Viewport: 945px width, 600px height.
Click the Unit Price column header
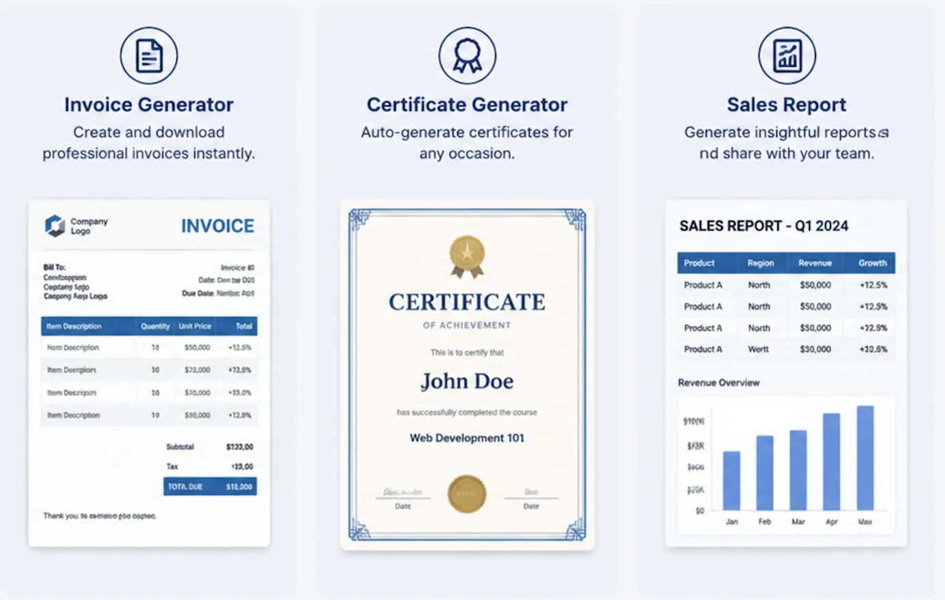(x=195, y=326)
